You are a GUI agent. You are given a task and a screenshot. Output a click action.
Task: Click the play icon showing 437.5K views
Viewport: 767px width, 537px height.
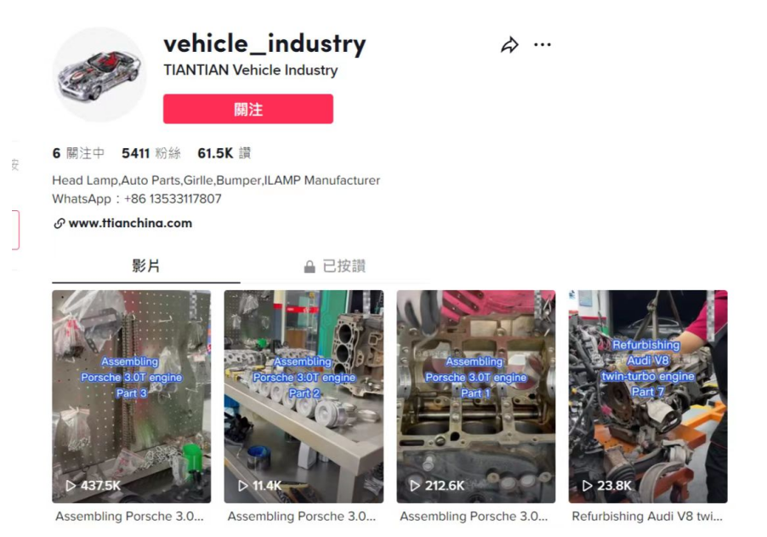coord(71,486)
